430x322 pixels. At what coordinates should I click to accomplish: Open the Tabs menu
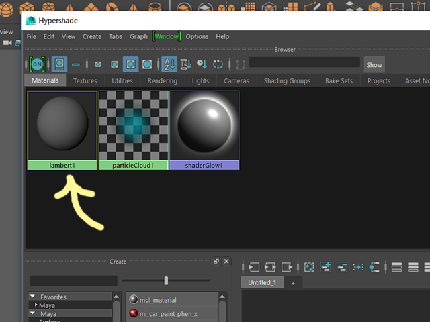click(116, 36)
